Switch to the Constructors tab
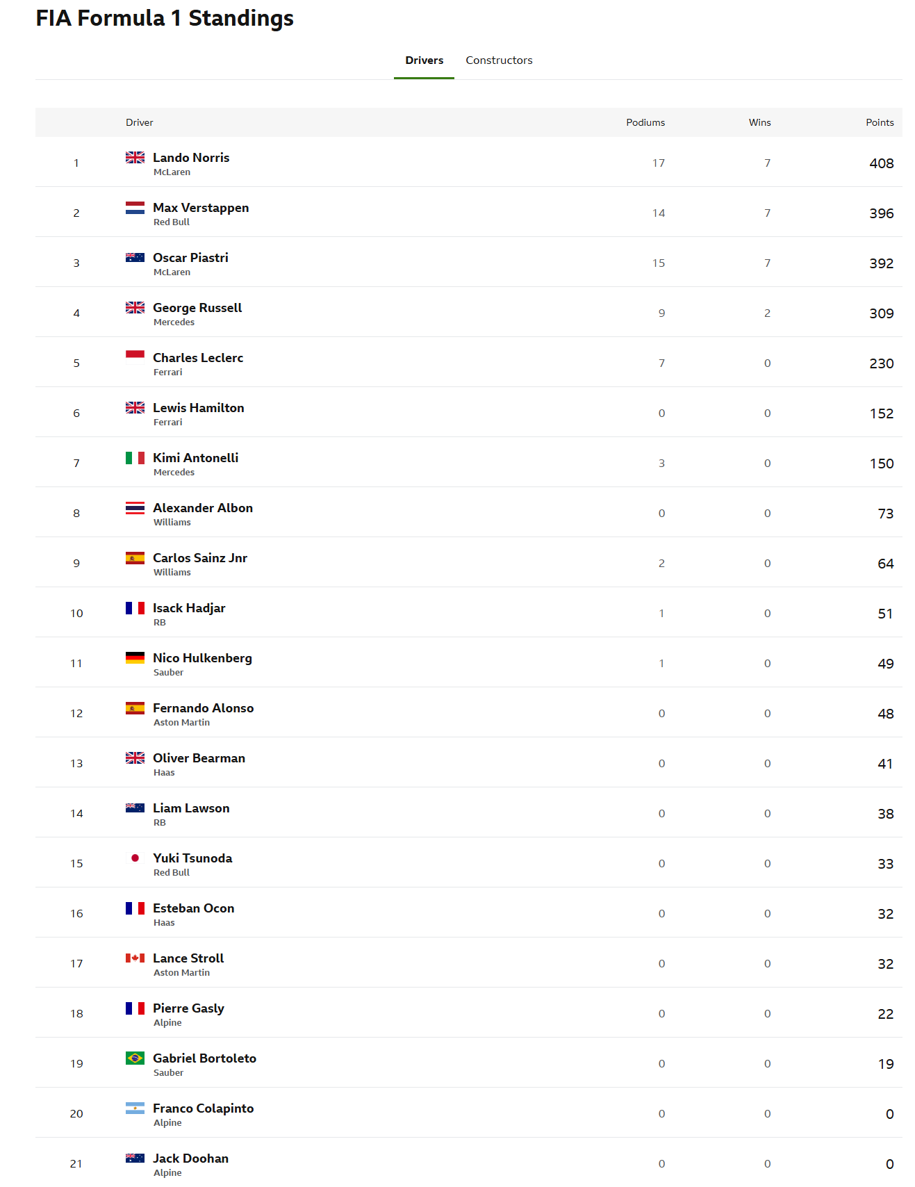 [499, 60]
